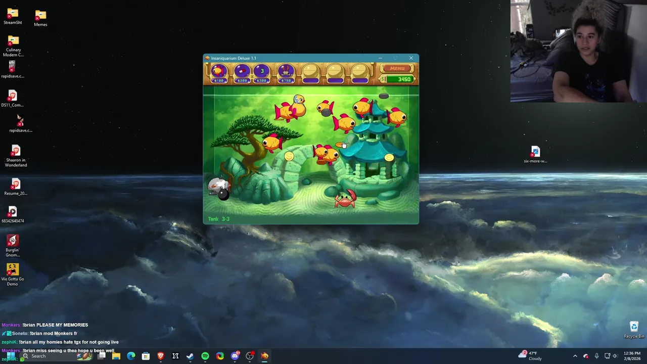The image size is (647, 364).
Task: Collect the gold coin by the pagoda
Action: click(x=389, y=158)
